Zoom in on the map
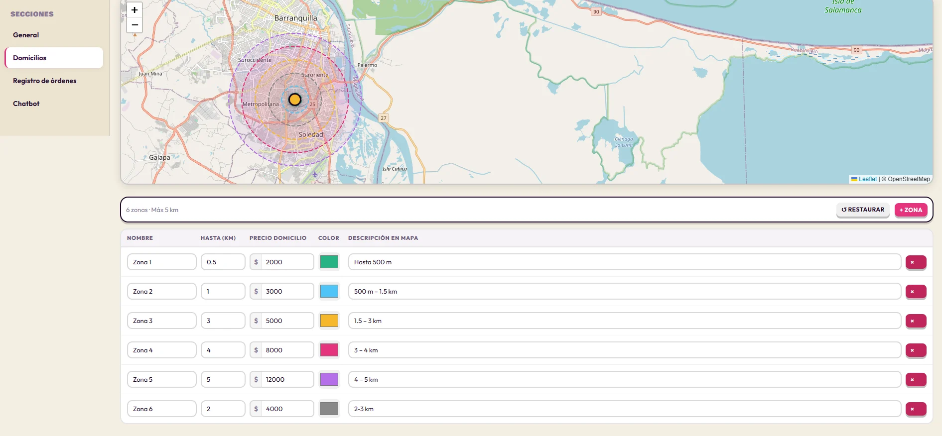942x436 pixels. (x=135, y=10)
